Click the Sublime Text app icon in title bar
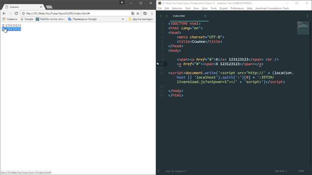This screenshot has width=312, height=175. [159, 3]
